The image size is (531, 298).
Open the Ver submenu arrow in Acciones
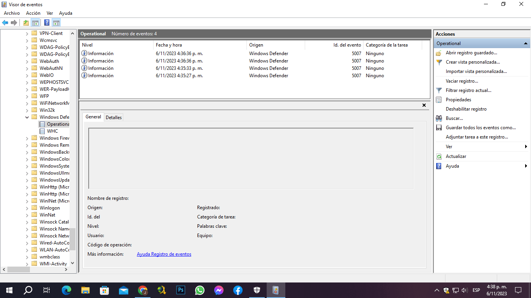526,147
